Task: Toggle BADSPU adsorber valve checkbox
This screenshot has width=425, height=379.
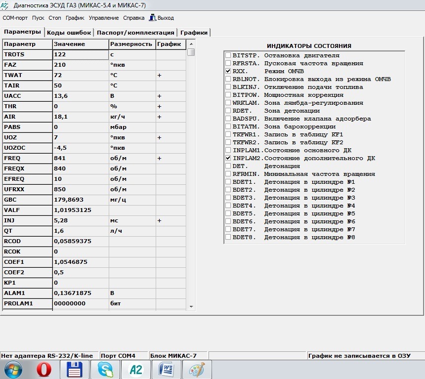Action: pos(228,119)
